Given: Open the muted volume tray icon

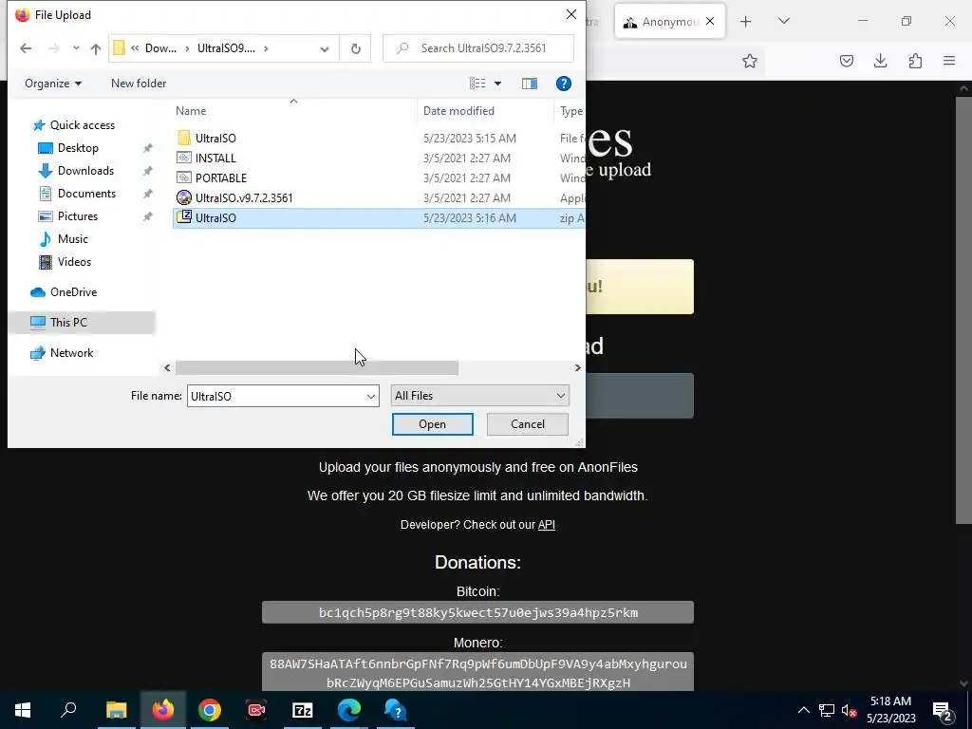Looking at the screenshot, I should tap(849, 710).
